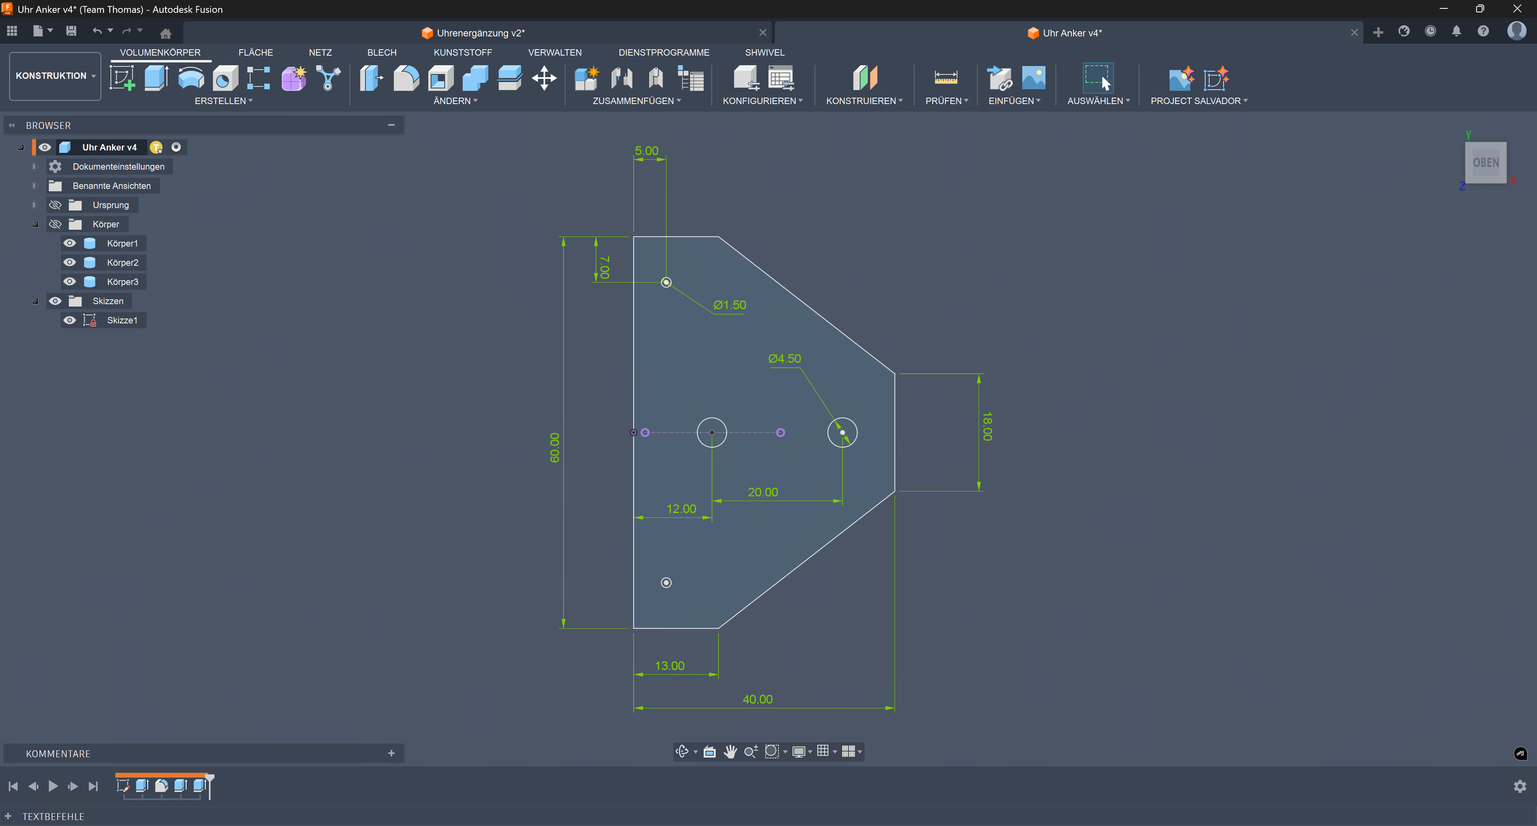Click the Pan hand icon in navigation bar

[730, 752]
